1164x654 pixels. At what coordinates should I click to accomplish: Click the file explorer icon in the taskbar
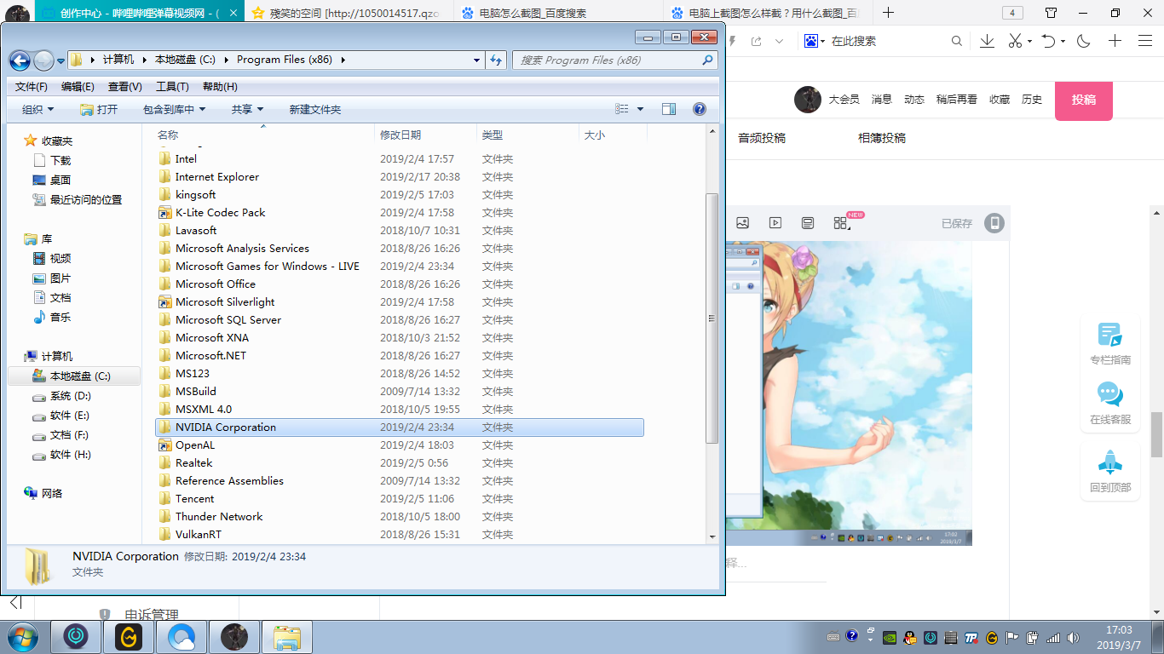(287, 637)
